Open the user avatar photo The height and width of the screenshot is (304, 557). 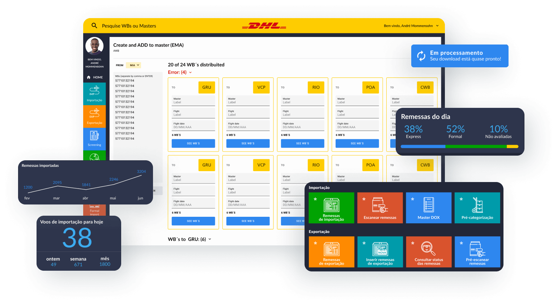[x=94, y=46]
